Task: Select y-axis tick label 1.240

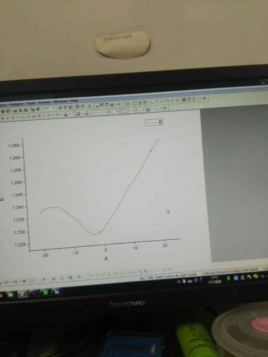Action: coord(18,207)
